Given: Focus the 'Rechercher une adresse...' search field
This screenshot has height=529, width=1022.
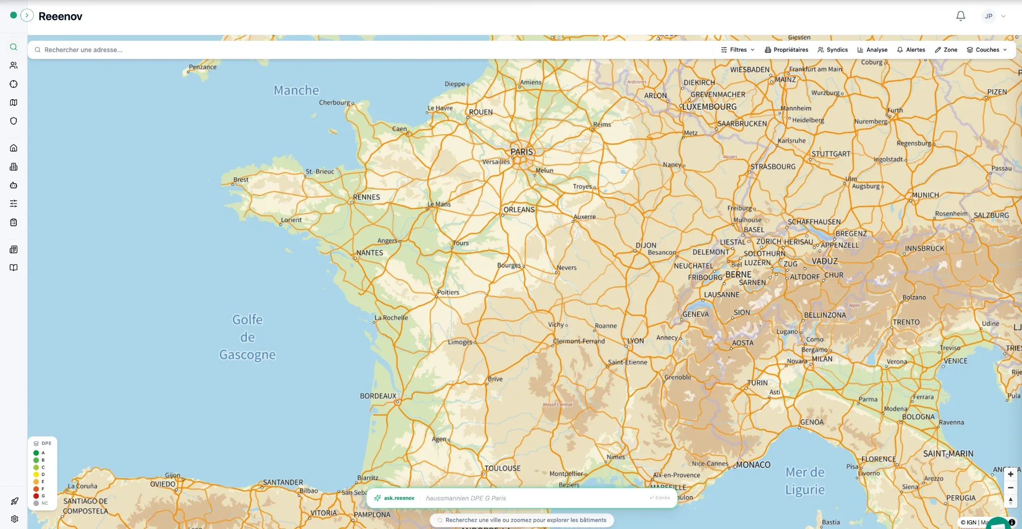Looking at the screenshot, I should [x=370, y=50].
